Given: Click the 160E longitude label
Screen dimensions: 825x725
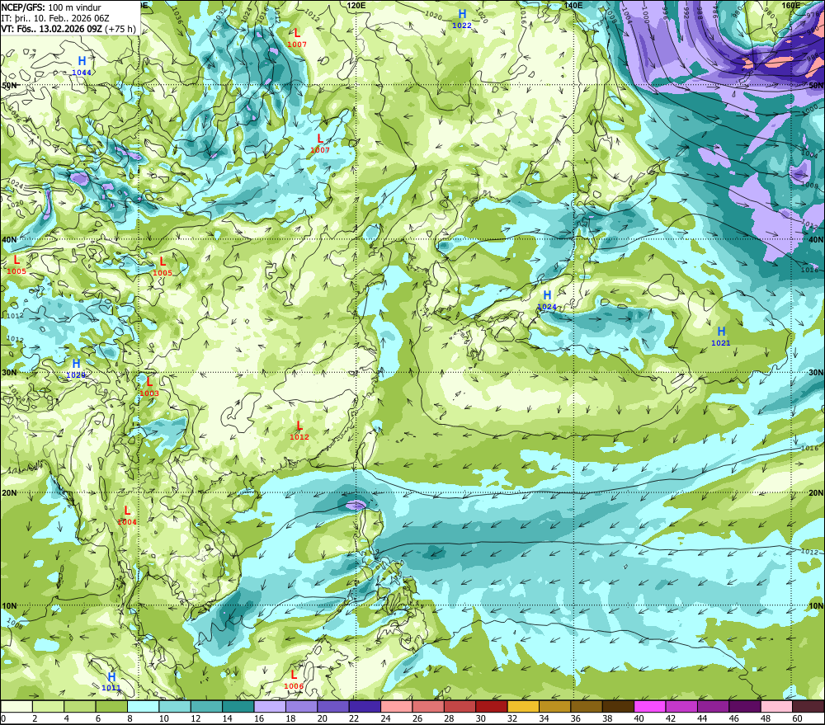Looking at the screenshot, I should click(x=790, y=5).
